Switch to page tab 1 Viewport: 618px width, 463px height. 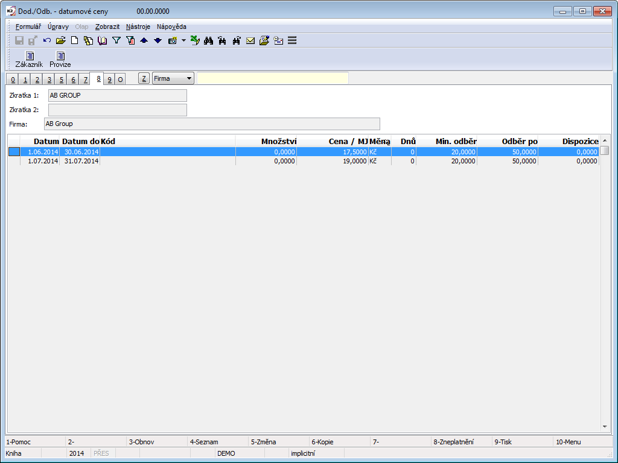(x=25, y=80)
